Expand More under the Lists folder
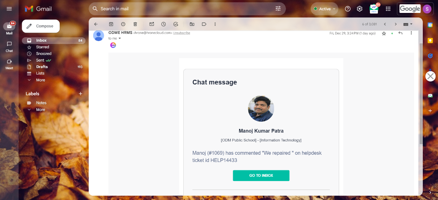This screenshot has height=200, width=438. pyautogui.click(x=40, y=80)
